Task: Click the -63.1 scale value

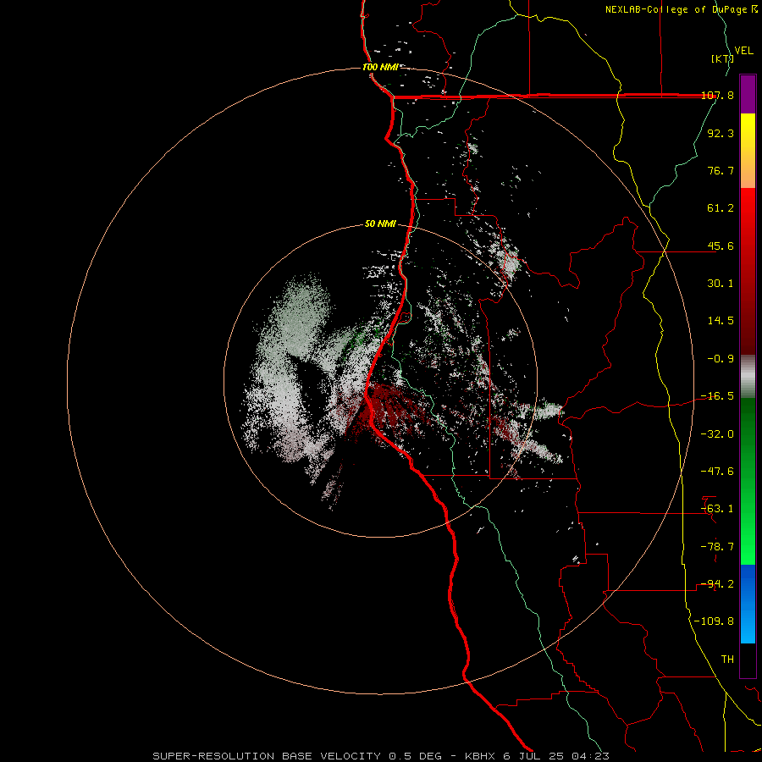Action: (x=717, y=509)
